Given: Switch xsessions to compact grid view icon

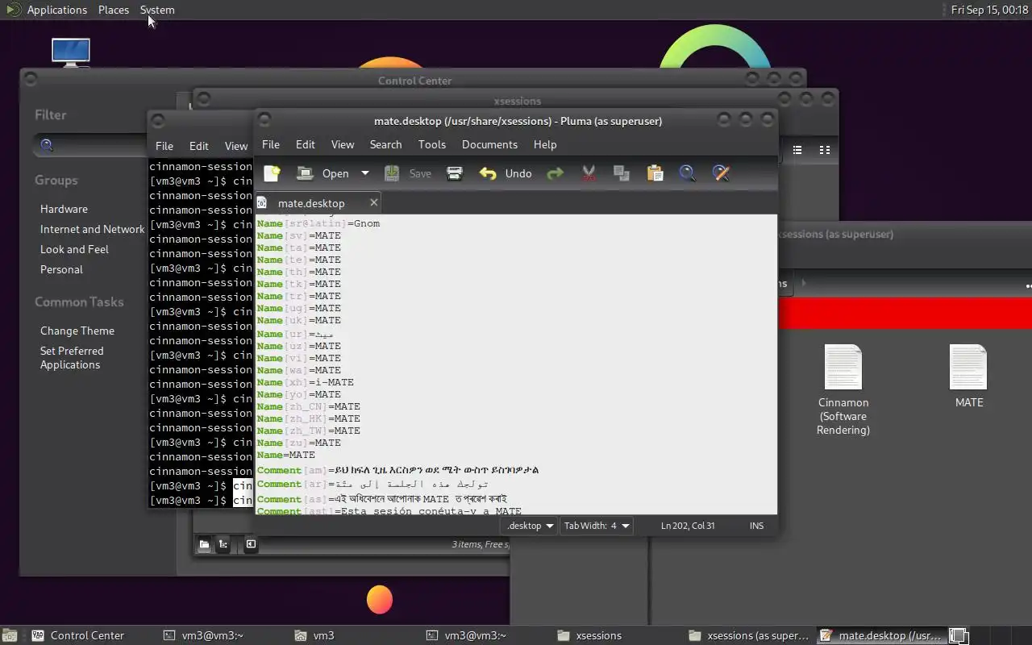Looking at the screenshot, I should 824,150.
